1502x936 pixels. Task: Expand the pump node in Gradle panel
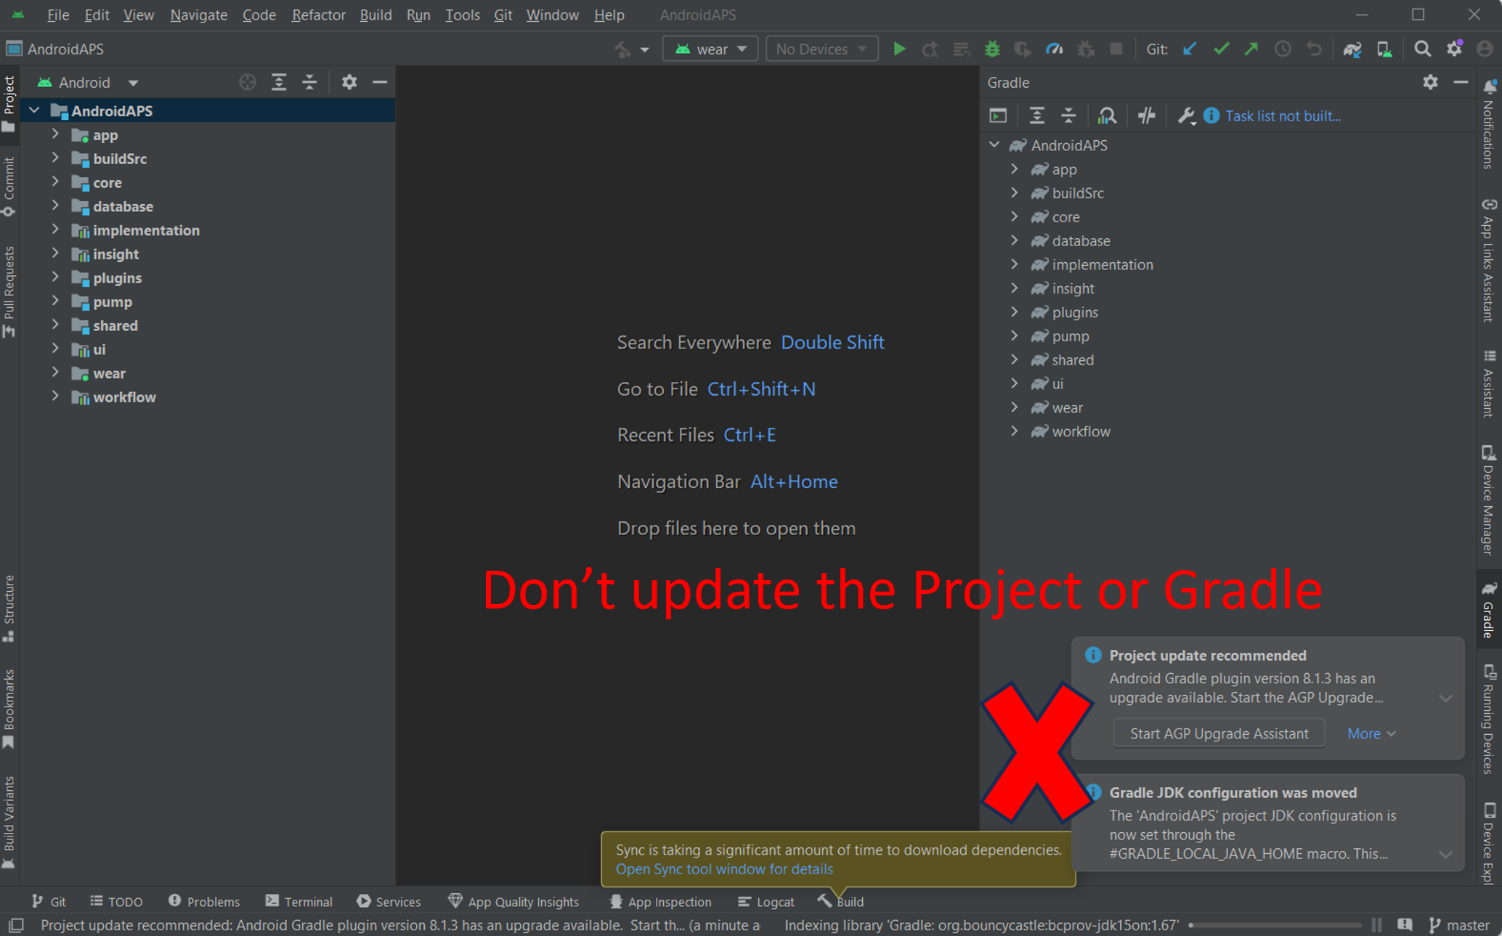pos(1014,336)
